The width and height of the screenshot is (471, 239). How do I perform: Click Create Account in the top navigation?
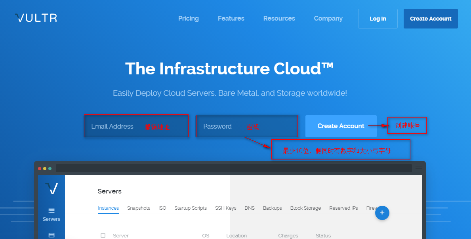[431, 19]
